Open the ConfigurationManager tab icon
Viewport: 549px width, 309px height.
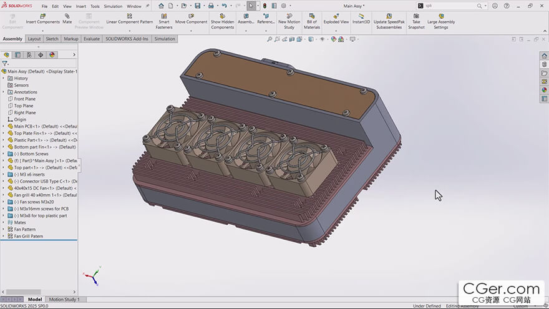tap(29, 55)
